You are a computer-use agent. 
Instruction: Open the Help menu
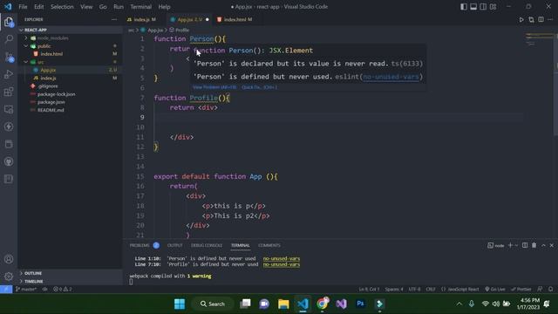pos(164,6)
